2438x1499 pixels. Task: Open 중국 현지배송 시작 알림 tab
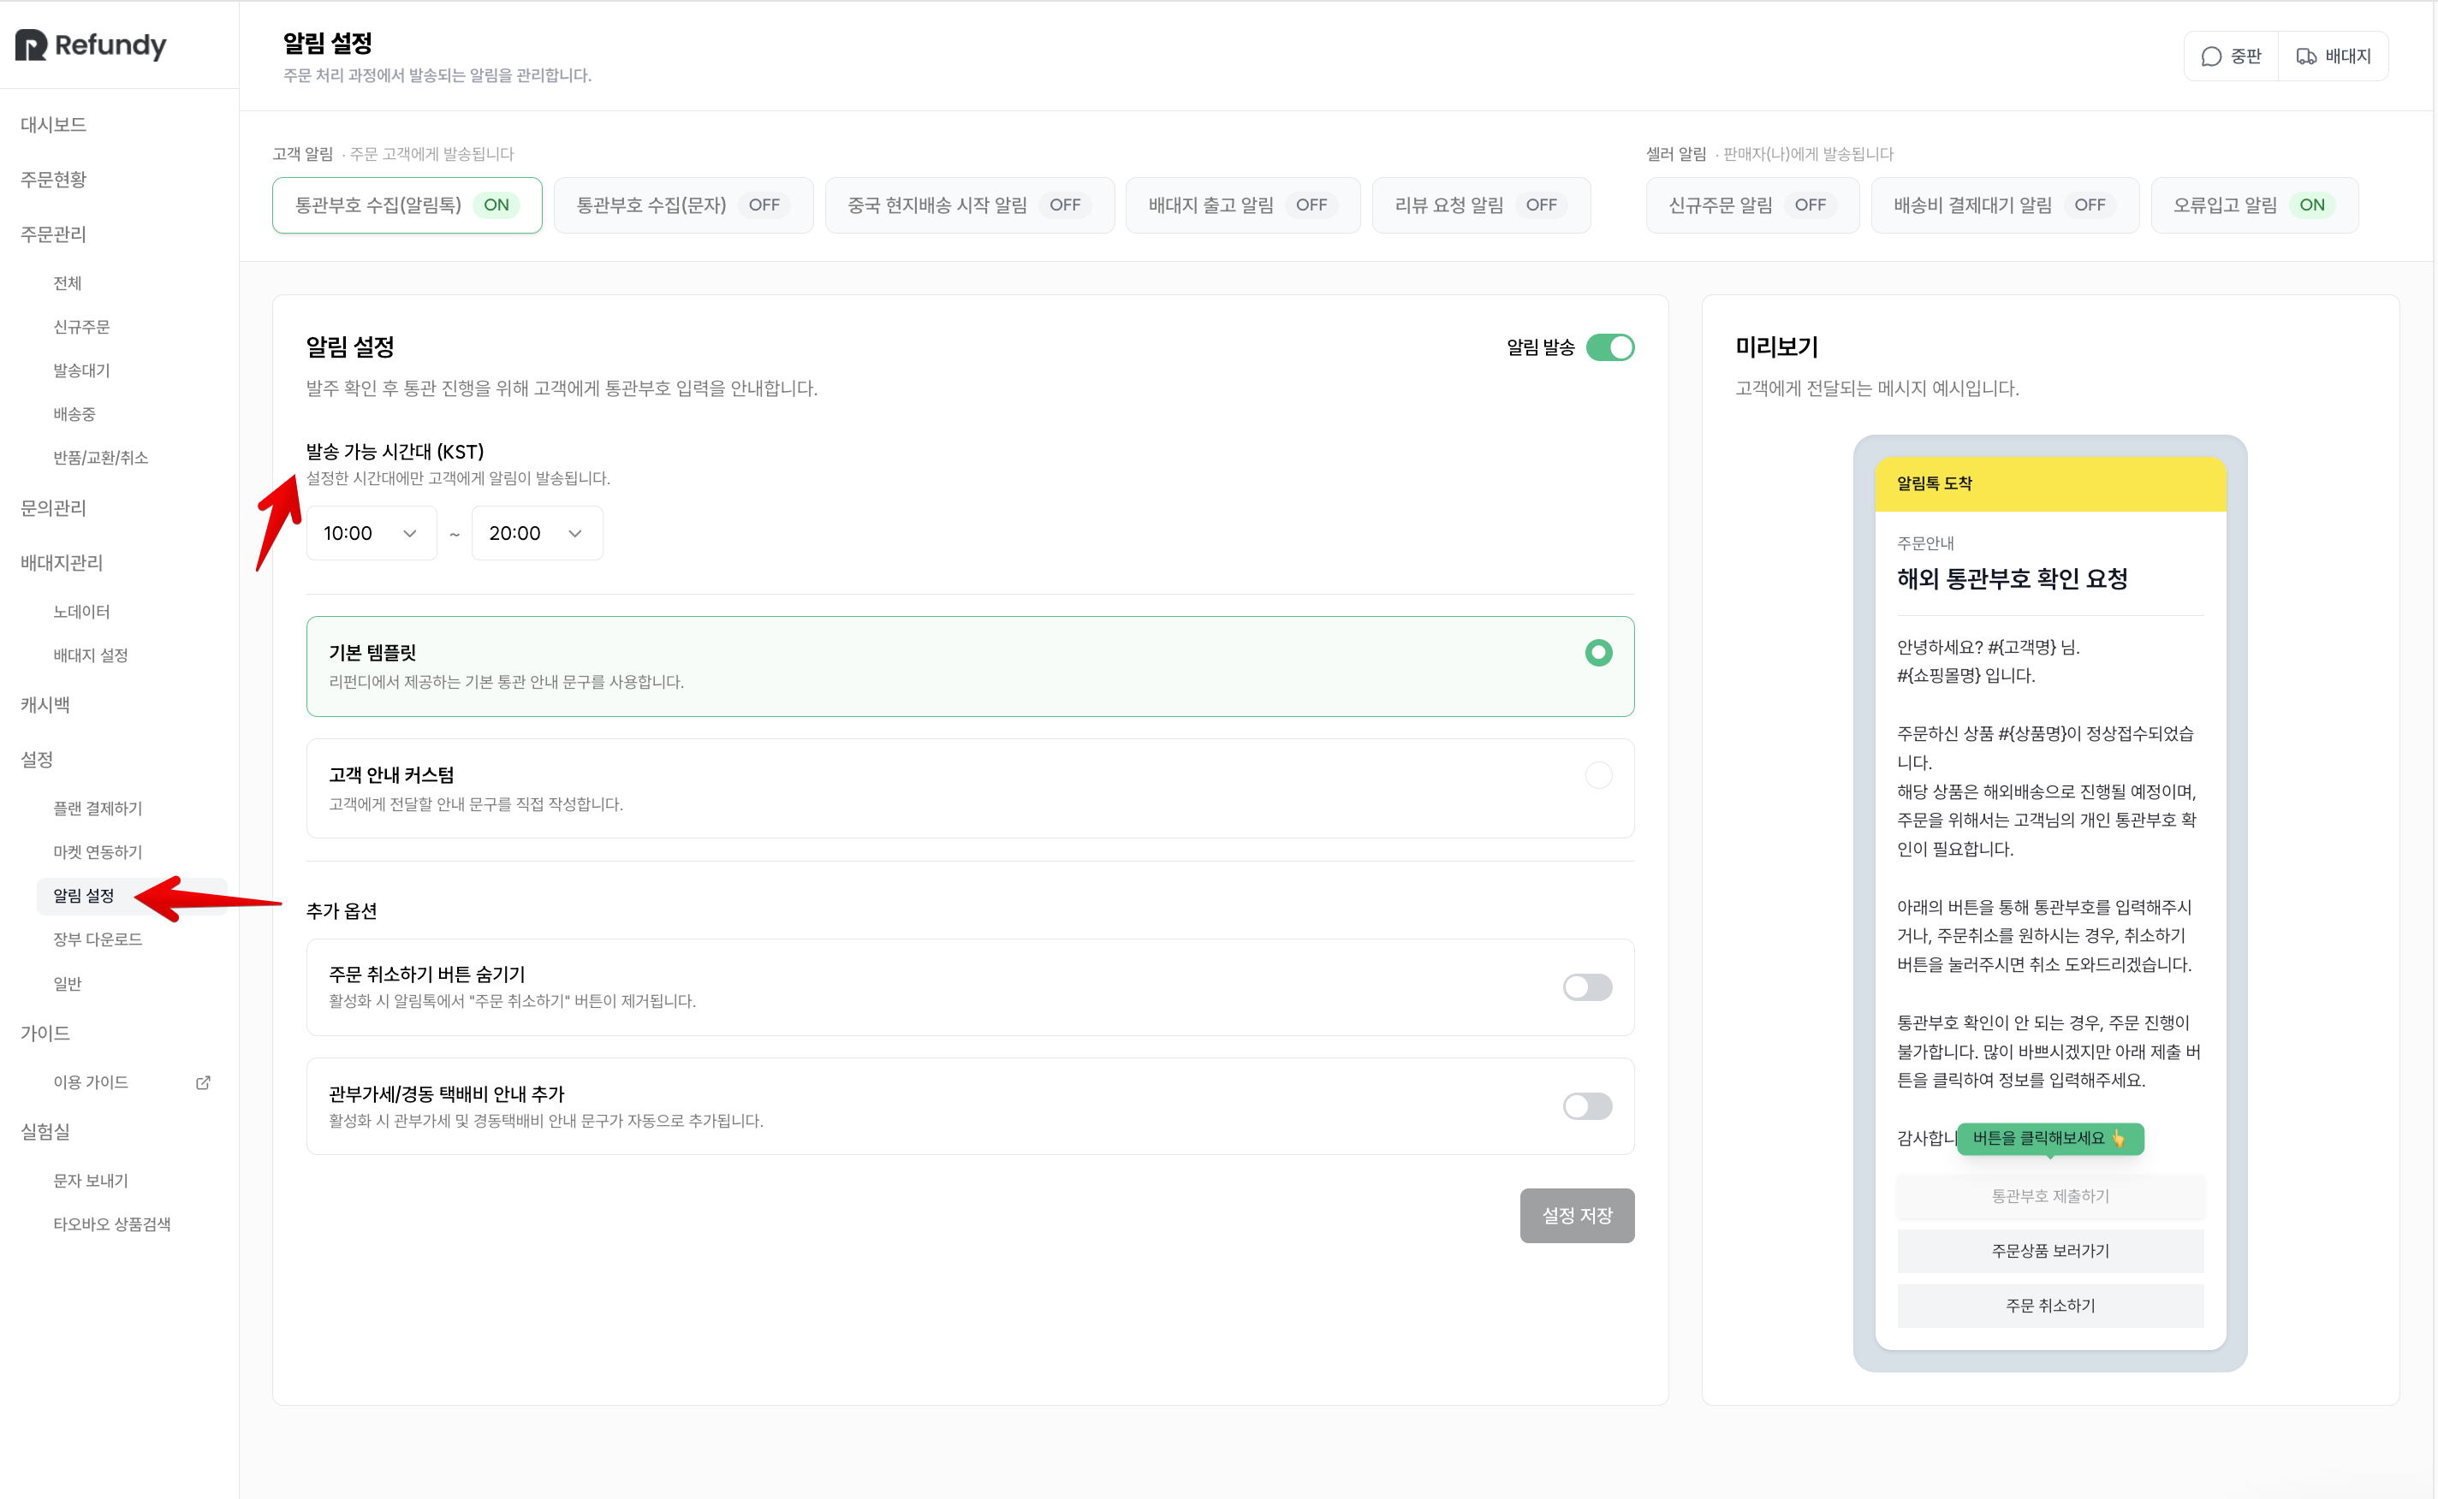coord(969,205)
